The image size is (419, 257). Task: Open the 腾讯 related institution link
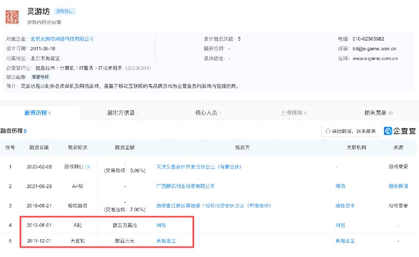(340, 186)
